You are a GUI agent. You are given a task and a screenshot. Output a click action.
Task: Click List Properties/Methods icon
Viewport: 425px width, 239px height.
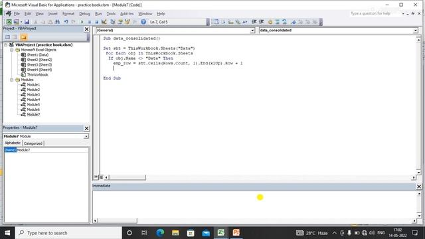point(216,22)
